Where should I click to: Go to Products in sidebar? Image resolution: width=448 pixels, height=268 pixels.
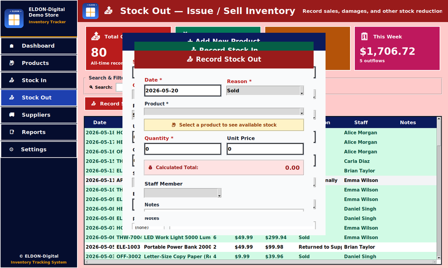click(39, 63)
